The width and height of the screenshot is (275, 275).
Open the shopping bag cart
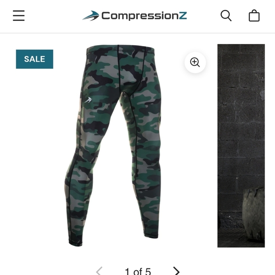click(x=254, y=16)
